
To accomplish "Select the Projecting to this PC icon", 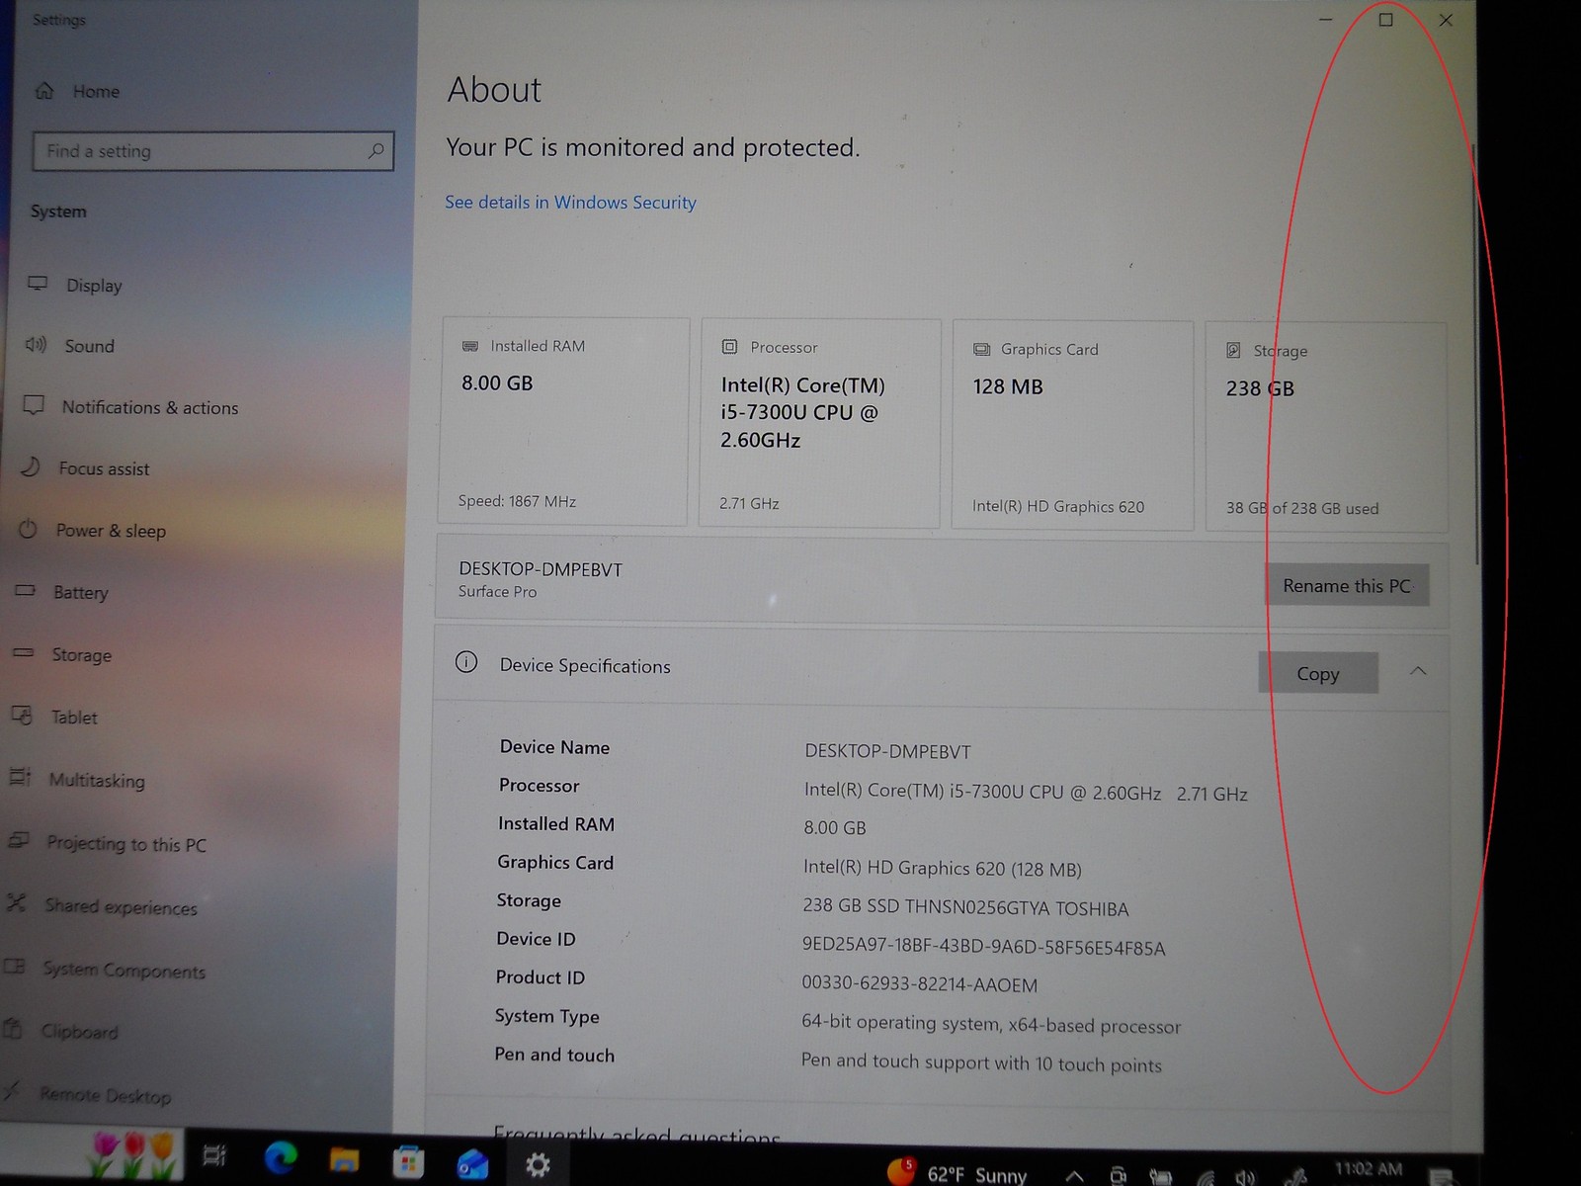I will [x=18, y=840].
